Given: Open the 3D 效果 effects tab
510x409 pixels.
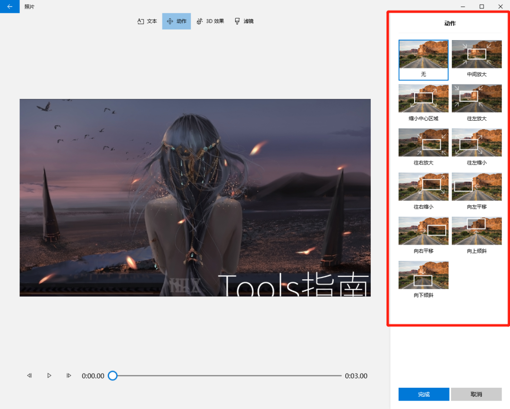Looking at the screenshot, I should click(211, 21).
